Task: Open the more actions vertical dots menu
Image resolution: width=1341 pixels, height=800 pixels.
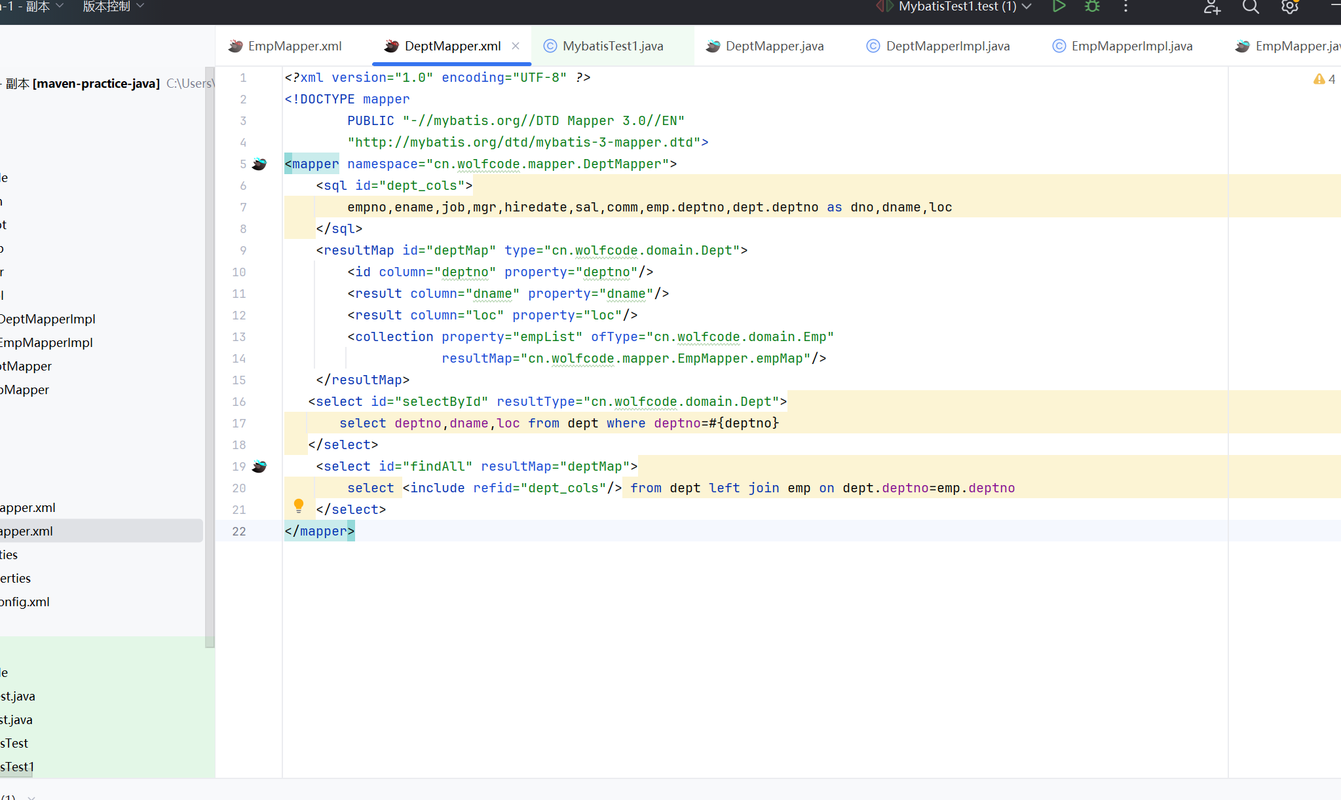Action: coord(1125,7)
